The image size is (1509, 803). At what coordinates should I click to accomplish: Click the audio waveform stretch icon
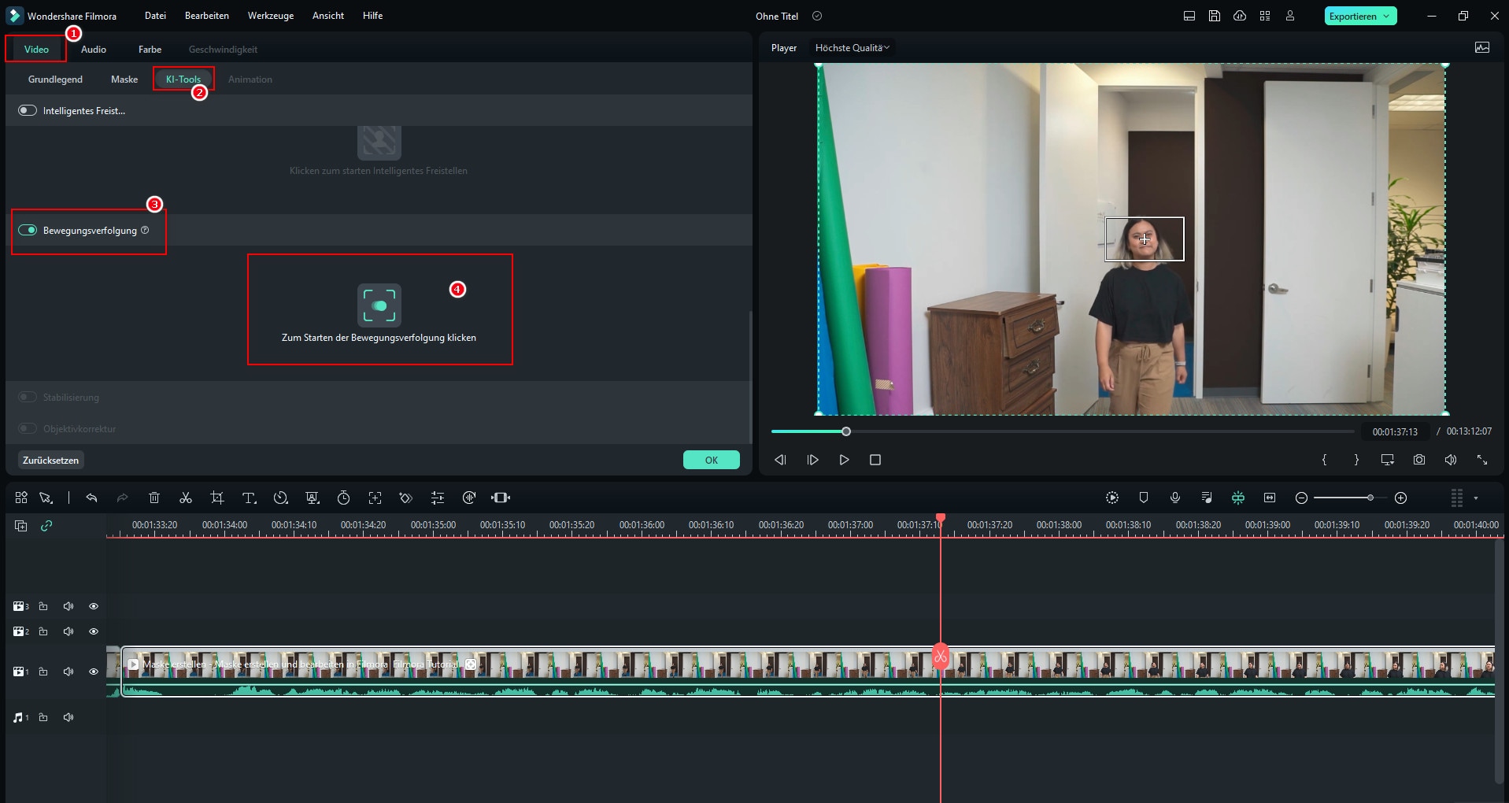[469, 498]
